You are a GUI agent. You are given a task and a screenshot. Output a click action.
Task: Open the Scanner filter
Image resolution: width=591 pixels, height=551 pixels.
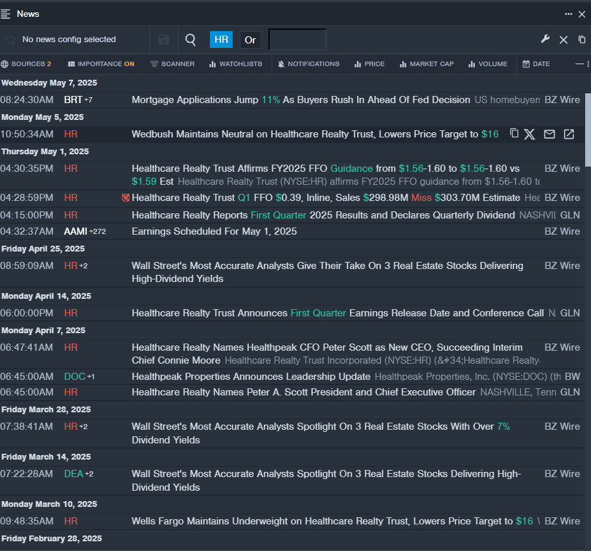point(172,64)
